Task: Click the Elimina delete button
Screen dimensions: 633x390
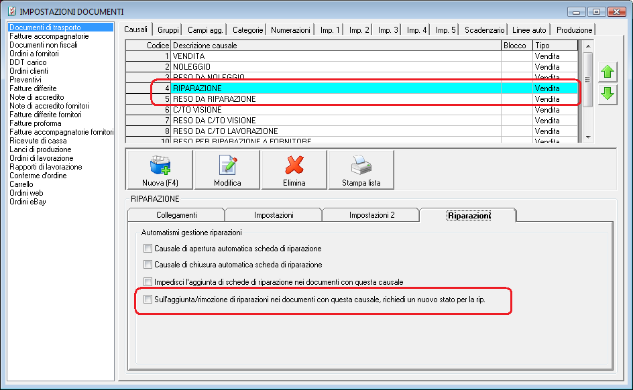Action: (x=294, y=170)
